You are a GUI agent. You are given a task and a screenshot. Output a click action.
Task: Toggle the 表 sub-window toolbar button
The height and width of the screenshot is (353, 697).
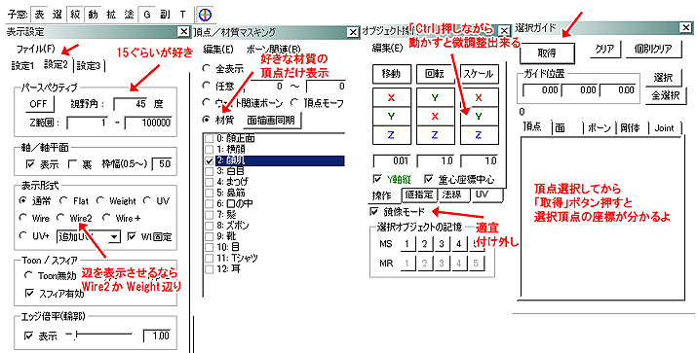tap(40, 15)
